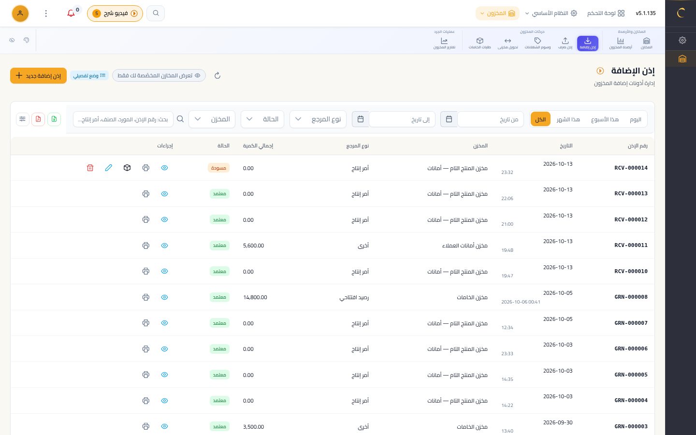Open the user profile avatar
Viewport: 696px width, 435px height.
(20, 13)
